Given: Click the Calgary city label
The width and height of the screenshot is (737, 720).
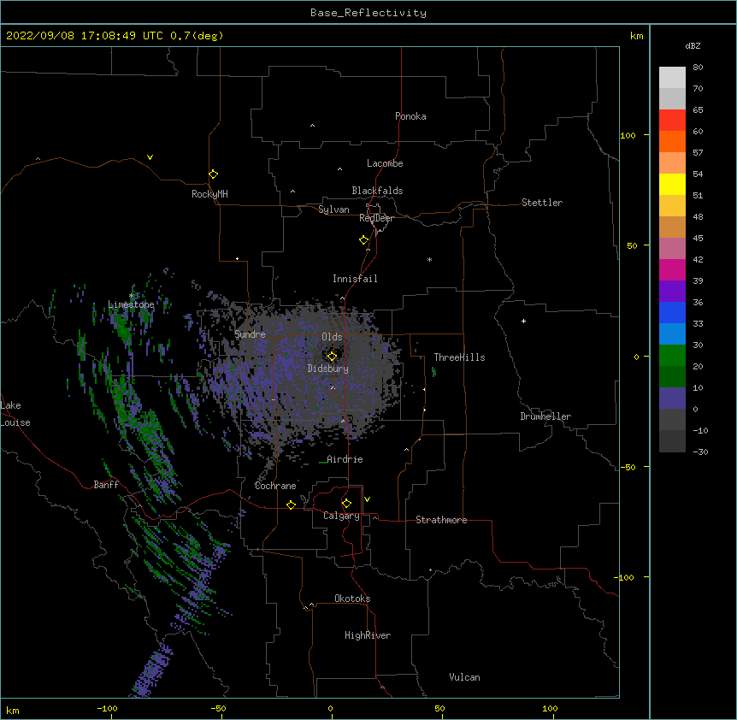Looking at the screenshot, I should [341, 516].
